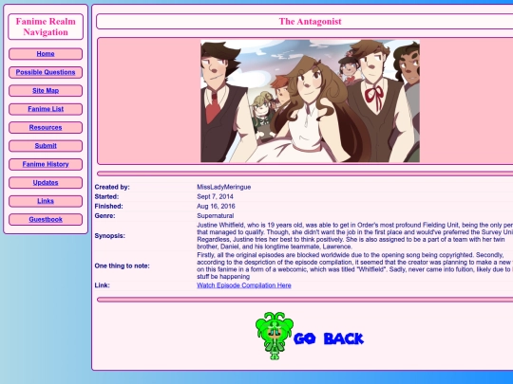513x384 pixels.
Task: Open the Fanime List page
Action: click(x=46, y=109)
